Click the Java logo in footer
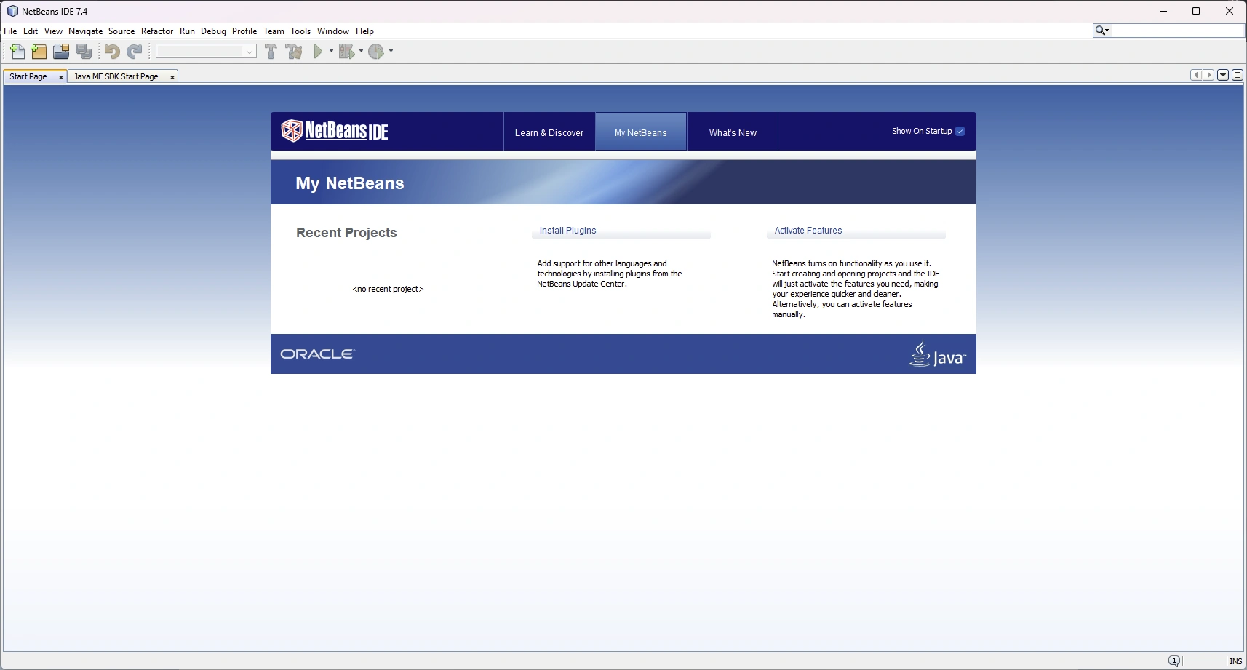The image size is (1247, 670). click(x=937, y=354)
